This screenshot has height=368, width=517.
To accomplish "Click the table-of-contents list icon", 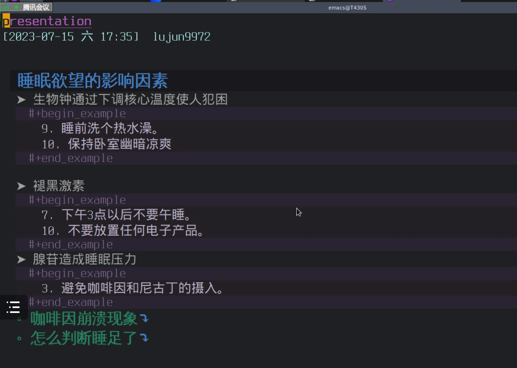I will tap(14, 307).
